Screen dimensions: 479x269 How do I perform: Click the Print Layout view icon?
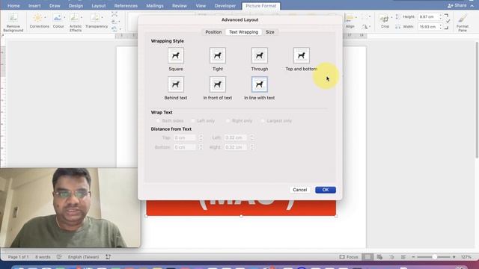point(367,257)
